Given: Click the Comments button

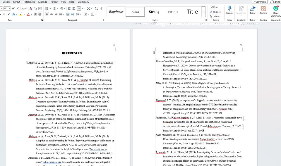Looking at the screenshot, I should (259, 2).
